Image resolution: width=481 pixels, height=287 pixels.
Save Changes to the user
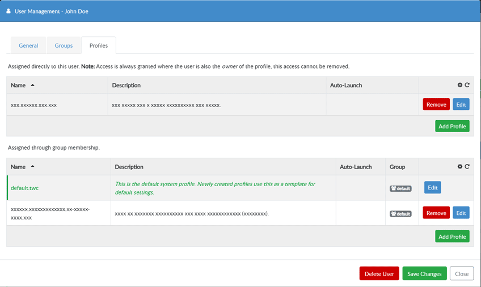pos(424,273)
